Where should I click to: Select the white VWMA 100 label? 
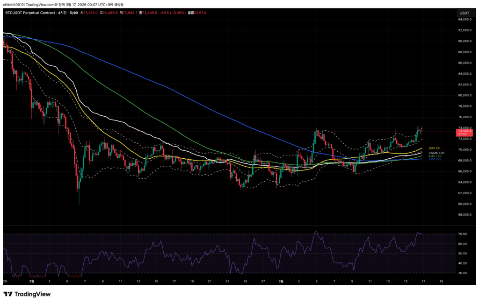coord(436,153)
